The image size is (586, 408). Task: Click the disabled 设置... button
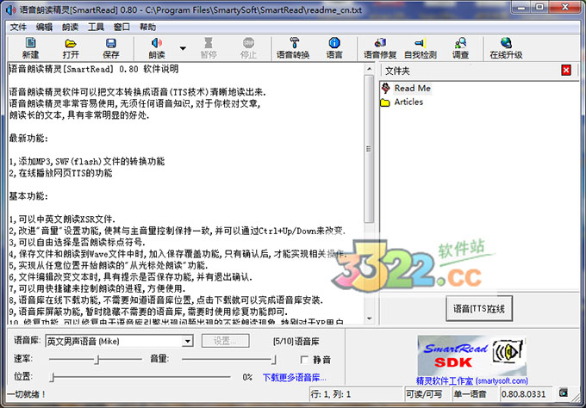pyautogui.click(x=226, y=341)
